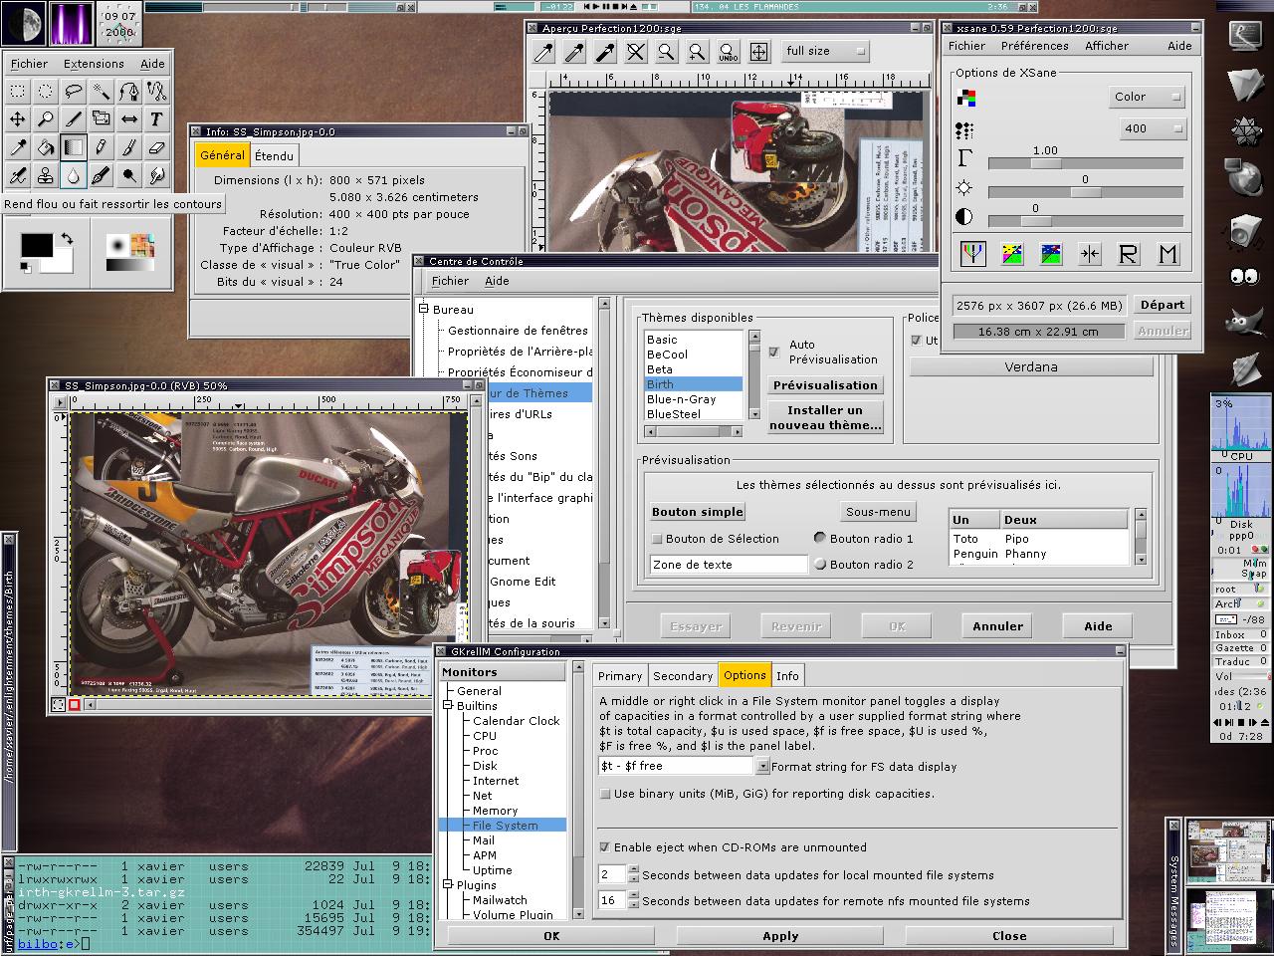Click the Prévisualisation button

coord(825,385)
